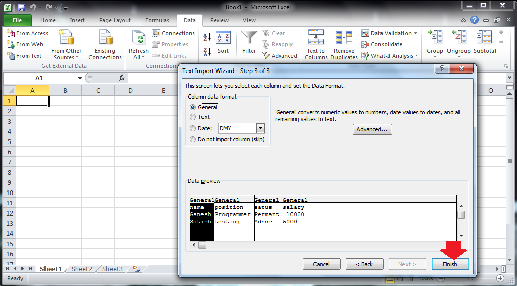The height and width of the screenshot is (286, 517).
Task: Click the Finish button
Action: [x=450, y=264]
